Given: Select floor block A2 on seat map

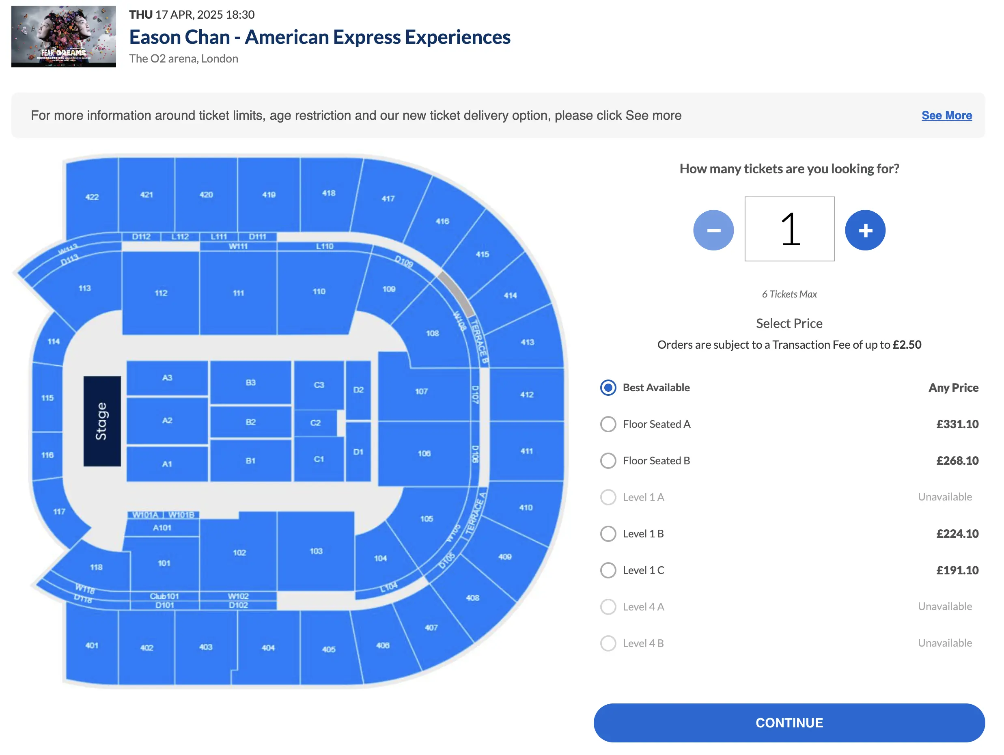Looking at the screenshot, I should [x=167, y=421].
